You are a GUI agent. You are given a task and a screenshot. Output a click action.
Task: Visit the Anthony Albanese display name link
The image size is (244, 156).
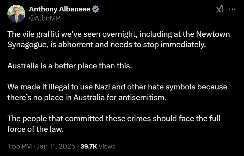[x=59, y=9]
